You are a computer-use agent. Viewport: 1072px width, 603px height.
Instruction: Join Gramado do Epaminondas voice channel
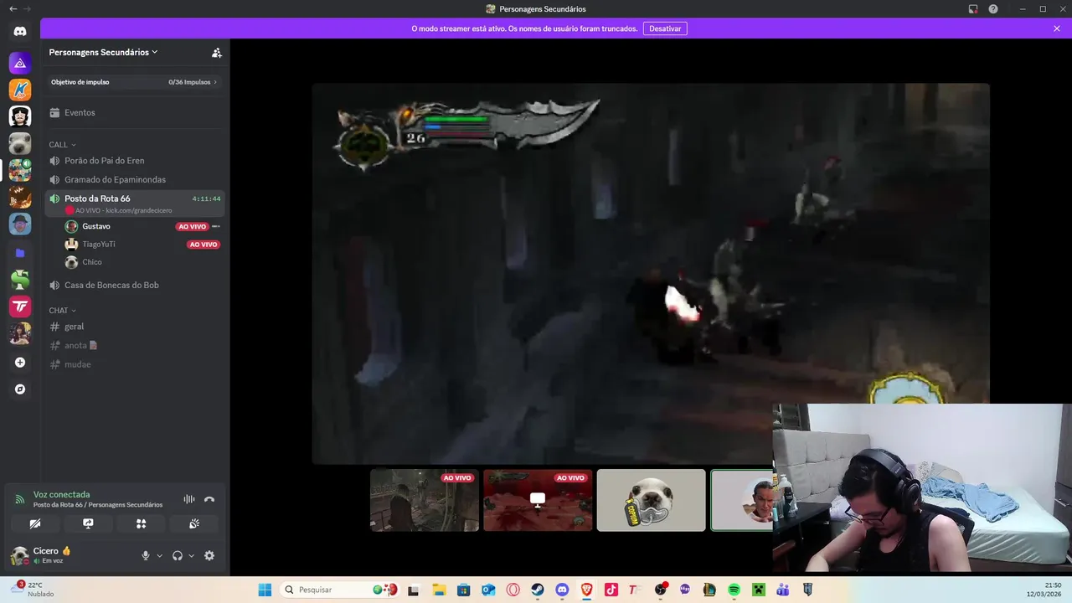click(x=135, y=179)
